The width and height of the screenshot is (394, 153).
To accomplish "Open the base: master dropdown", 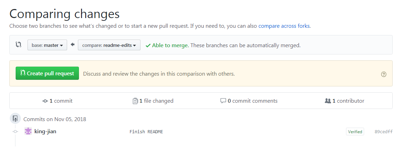I will (x=47, y=45).
